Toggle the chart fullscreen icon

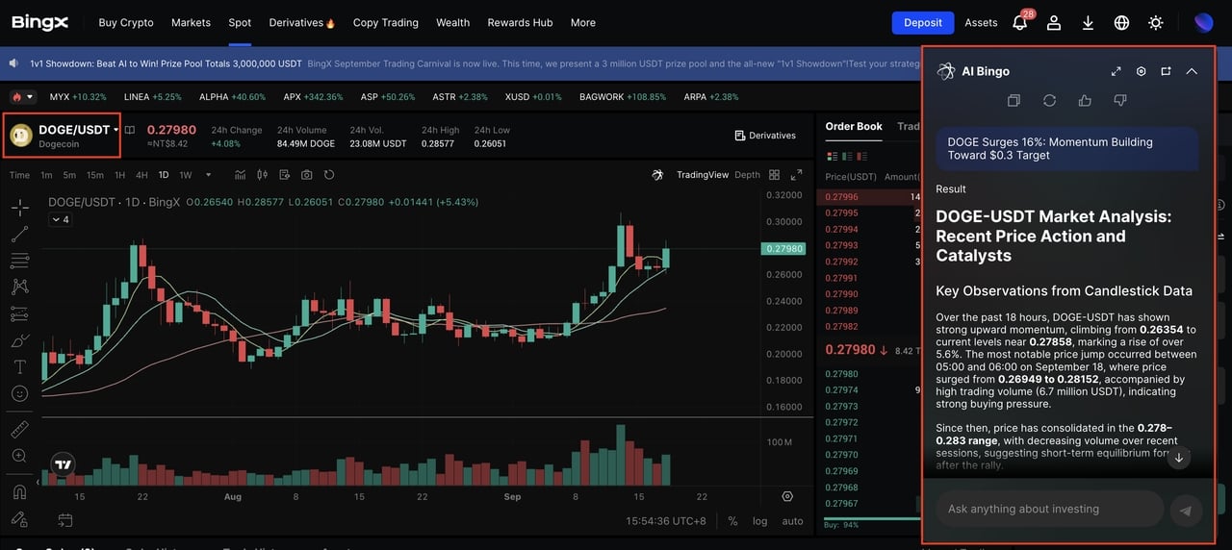click(796, 175)
